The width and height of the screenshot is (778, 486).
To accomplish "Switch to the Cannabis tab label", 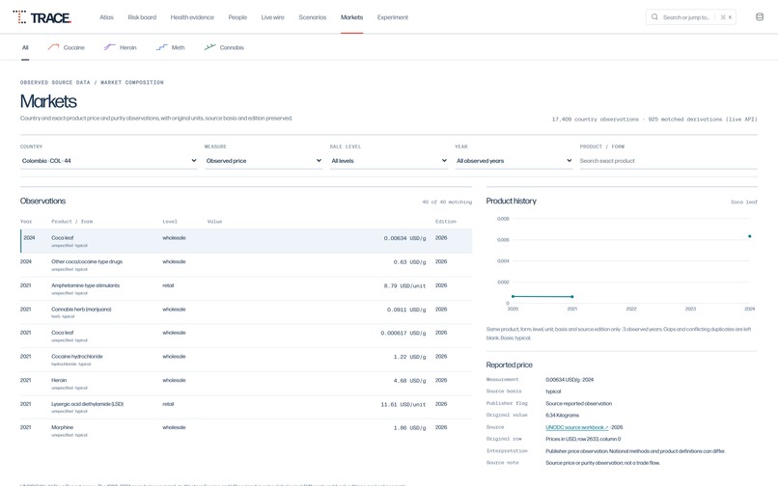I will 232,47.
